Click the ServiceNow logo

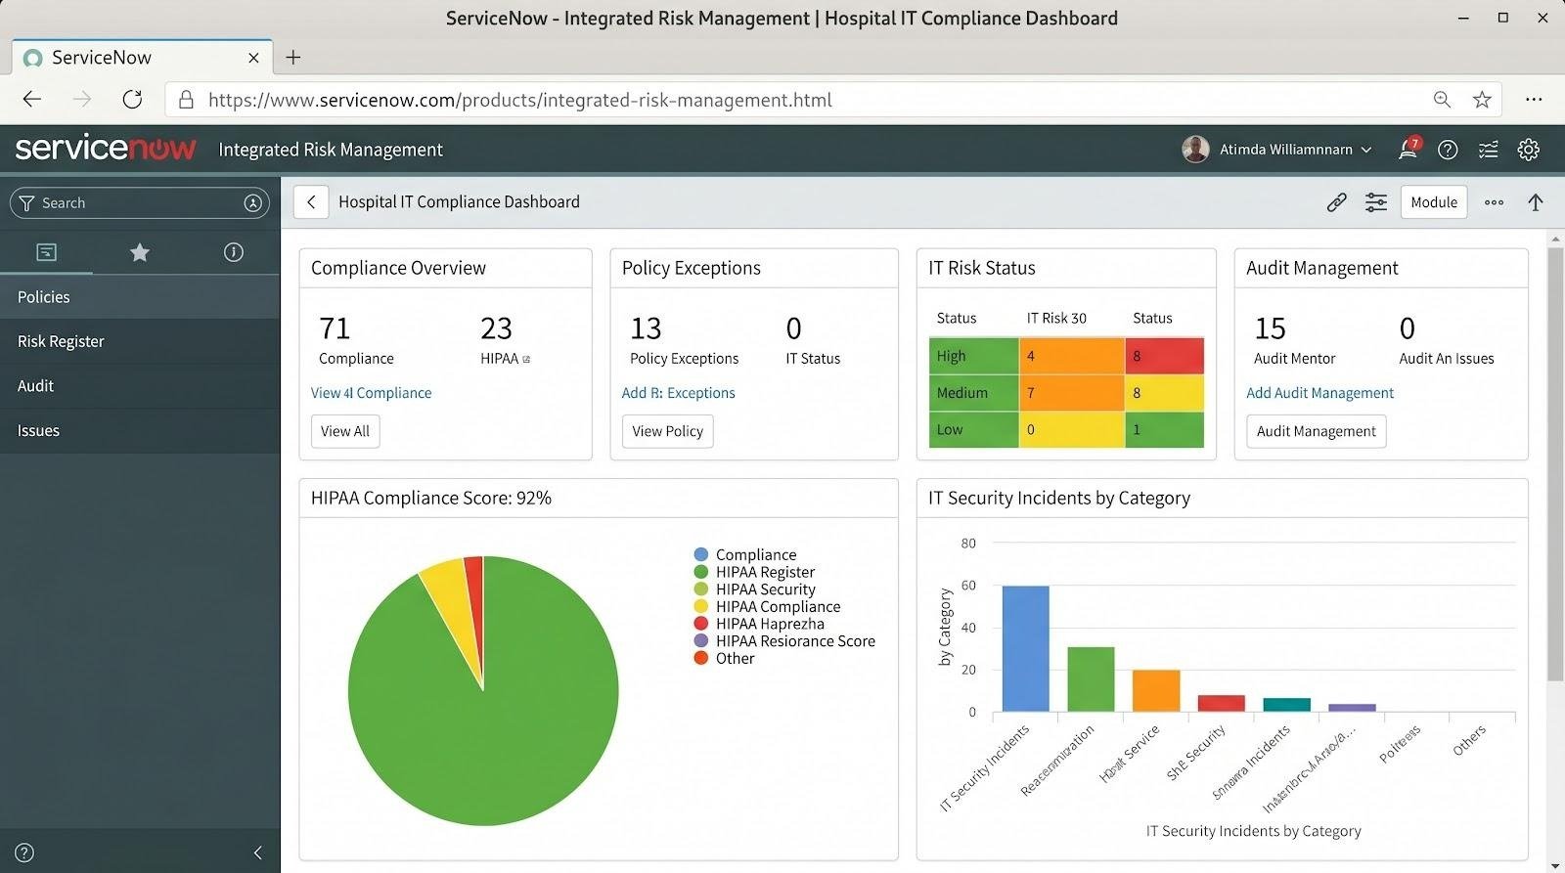[106, 149]
